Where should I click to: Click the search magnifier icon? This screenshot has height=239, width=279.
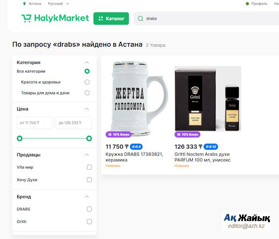[140, 18]
